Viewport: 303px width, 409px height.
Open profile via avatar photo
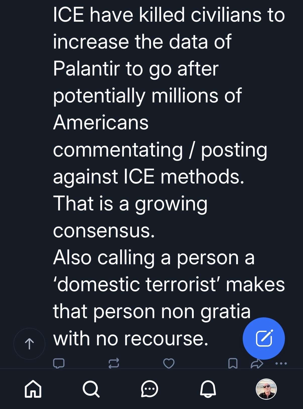coord(266,389)
